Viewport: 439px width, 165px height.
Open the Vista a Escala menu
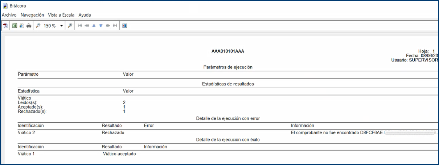(x=61, y=15)
